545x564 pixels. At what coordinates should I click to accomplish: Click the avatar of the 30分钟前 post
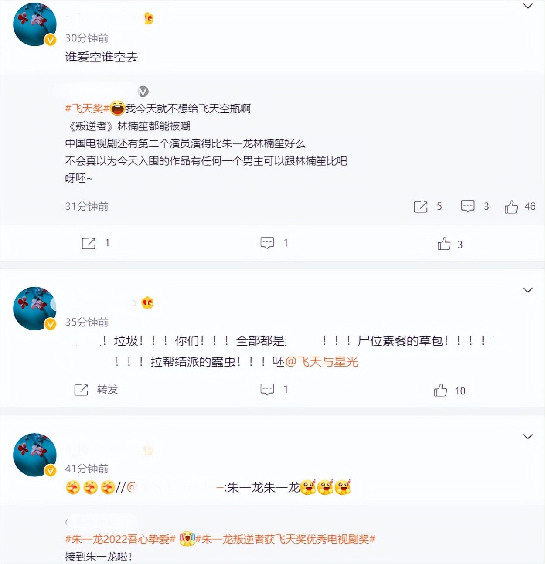coord(35,24)
